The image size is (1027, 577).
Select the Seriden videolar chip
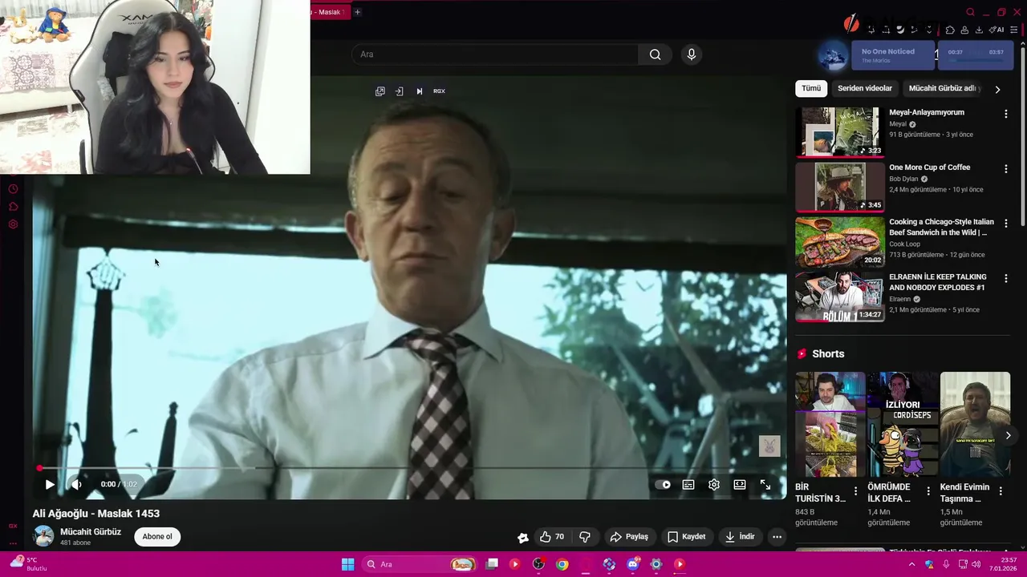(x=865, y=88)
